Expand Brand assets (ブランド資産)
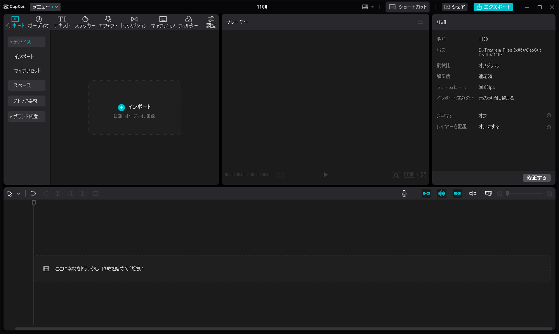 [x=27, y=117]
